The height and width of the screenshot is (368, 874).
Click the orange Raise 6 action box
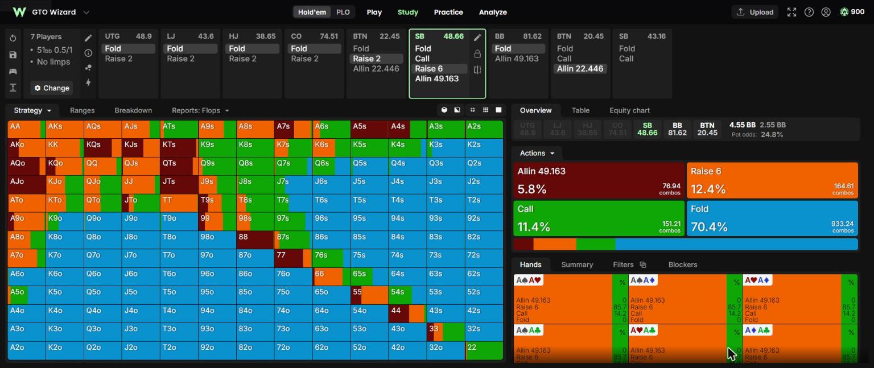pyautogui.click(x=772, y=180)
